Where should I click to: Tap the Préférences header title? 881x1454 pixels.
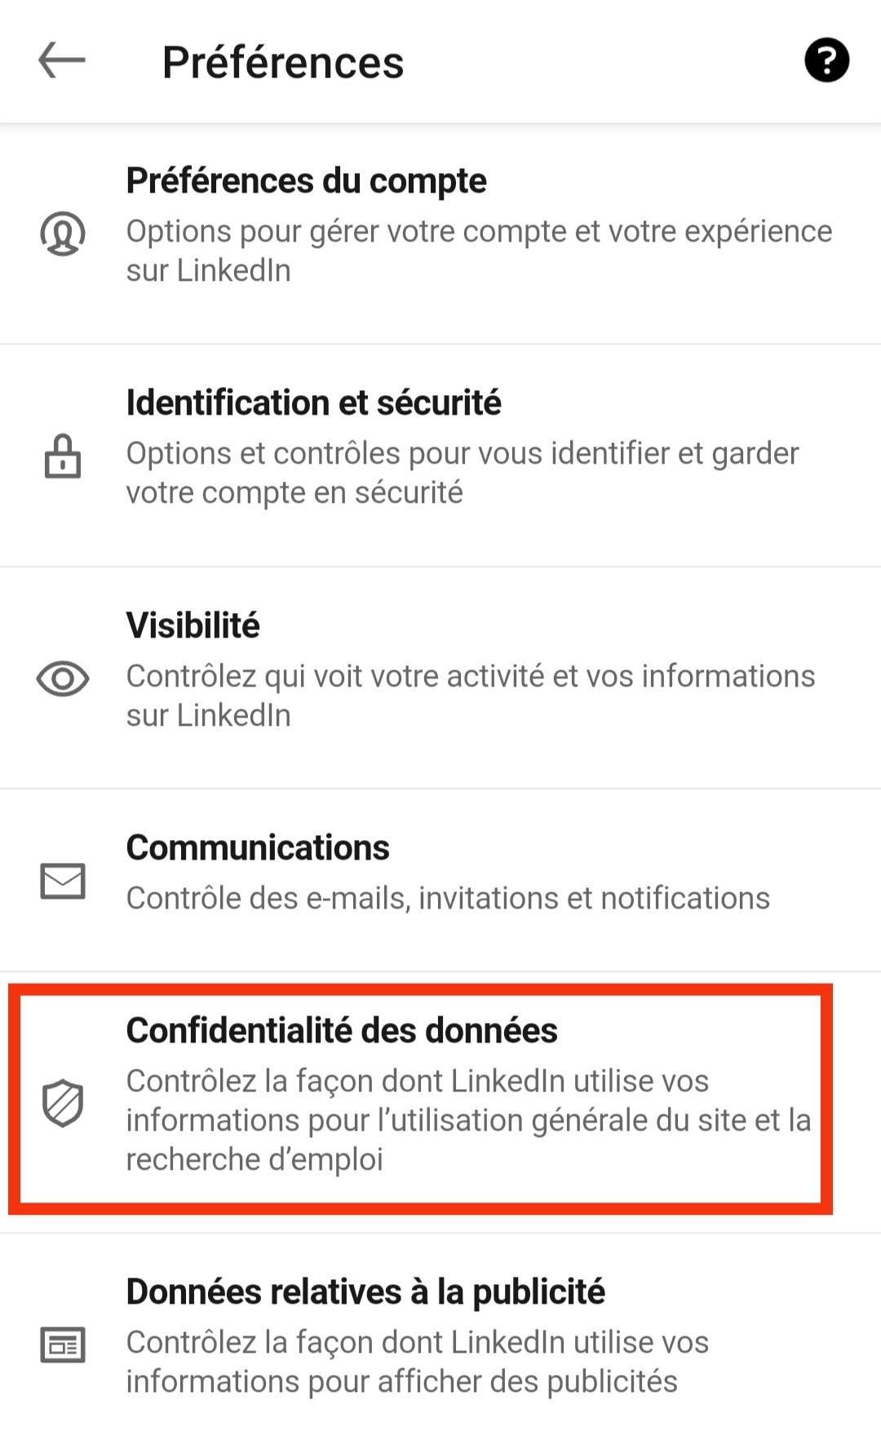click(282, 60)
